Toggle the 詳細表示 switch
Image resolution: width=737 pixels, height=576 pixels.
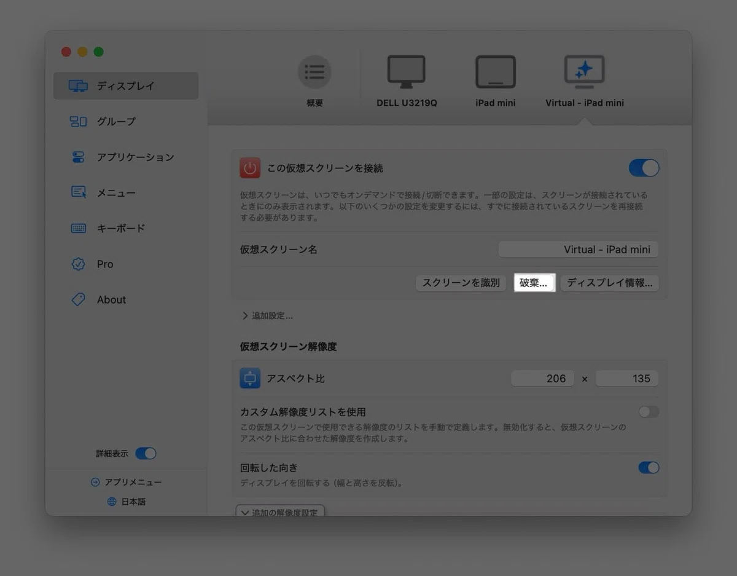146,454
